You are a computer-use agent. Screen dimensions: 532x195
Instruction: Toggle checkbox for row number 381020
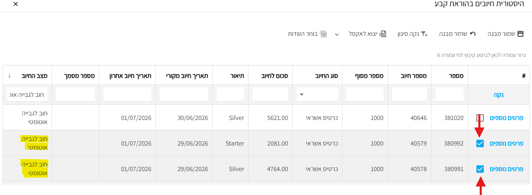[480, 118]
